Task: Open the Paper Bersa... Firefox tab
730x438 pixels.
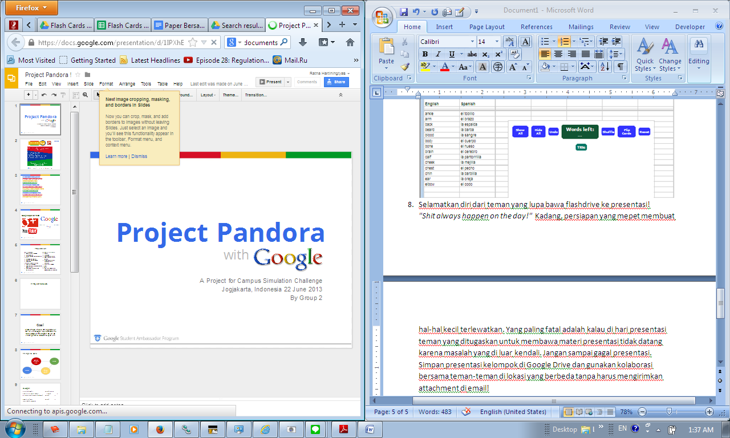Action: 179,25
